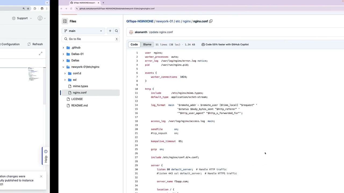This screenshot has height=193, width=344.
Task: Open akananth author profile link
Action: point(141,32)
